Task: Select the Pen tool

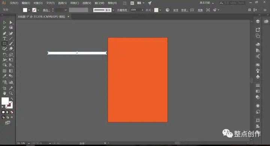Action: point(4,33)
